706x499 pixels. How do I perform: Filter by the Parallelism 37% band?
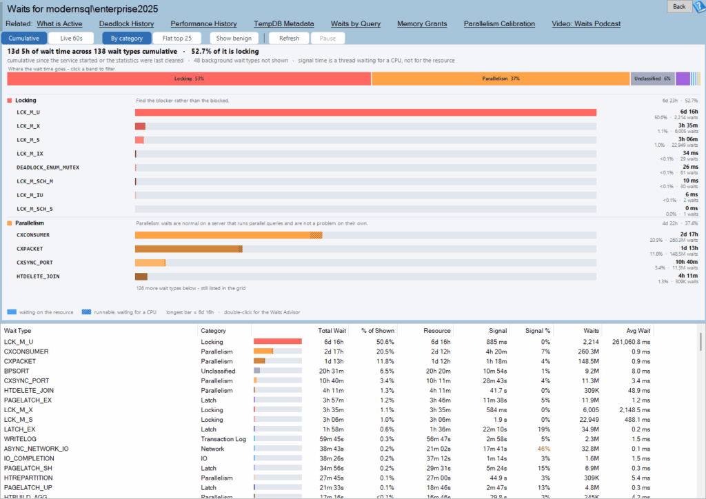click(501, 79)
